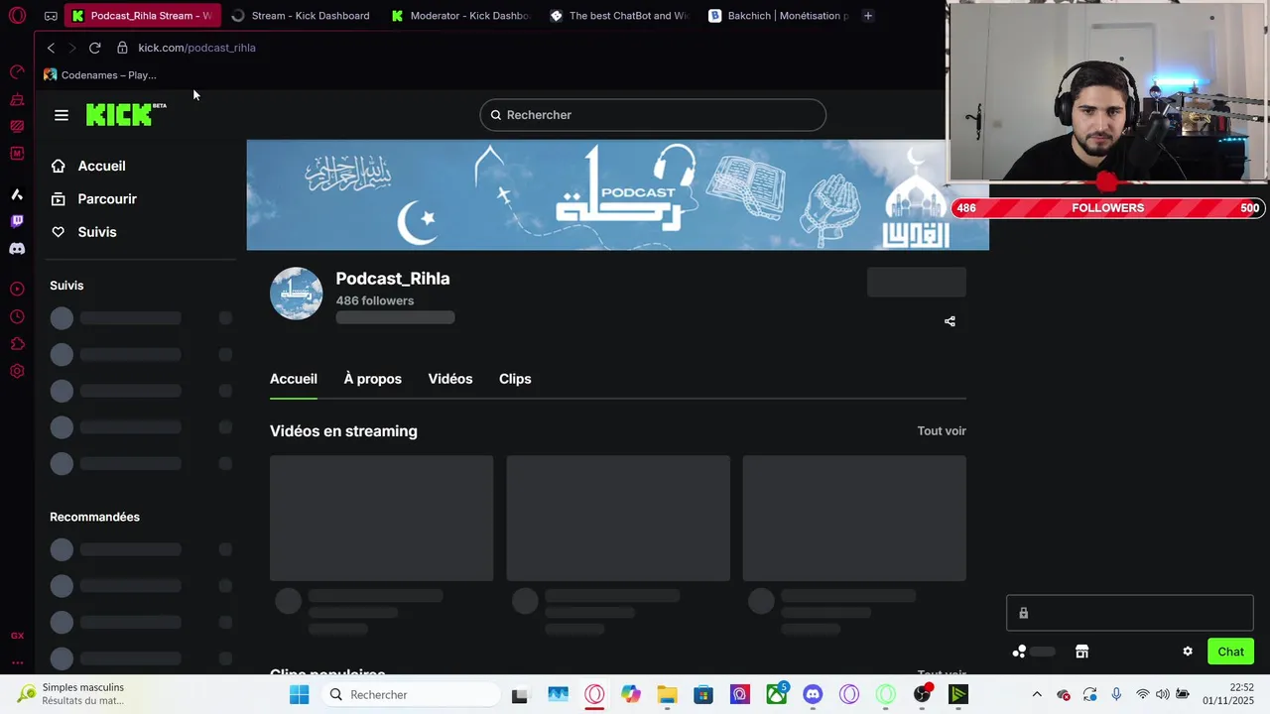Image resolution: width=1270 pixels, height=714 pixels.
Task: Open the Windows Start menu
Action: coord(300,694)
